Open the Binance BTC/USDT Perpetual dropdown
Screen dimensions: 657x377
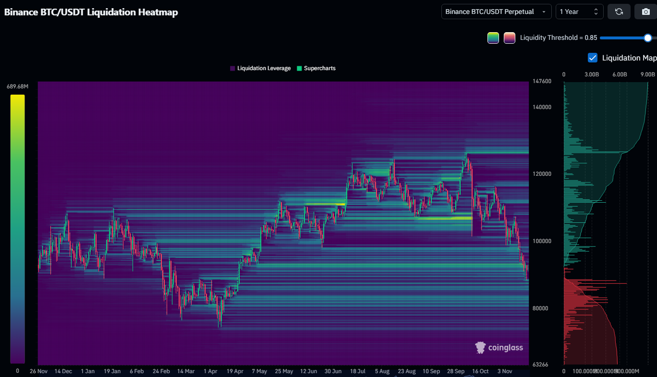(496, 12)
